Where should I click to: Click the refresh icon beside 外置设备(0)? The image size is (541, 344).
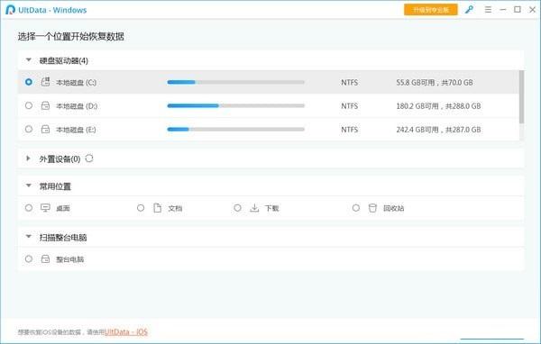click(89, 158)
